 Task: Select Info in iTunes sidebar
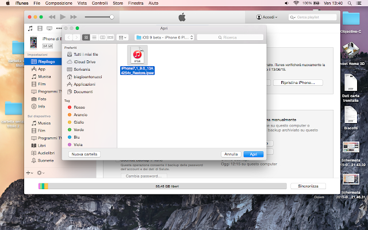[38, 106]
